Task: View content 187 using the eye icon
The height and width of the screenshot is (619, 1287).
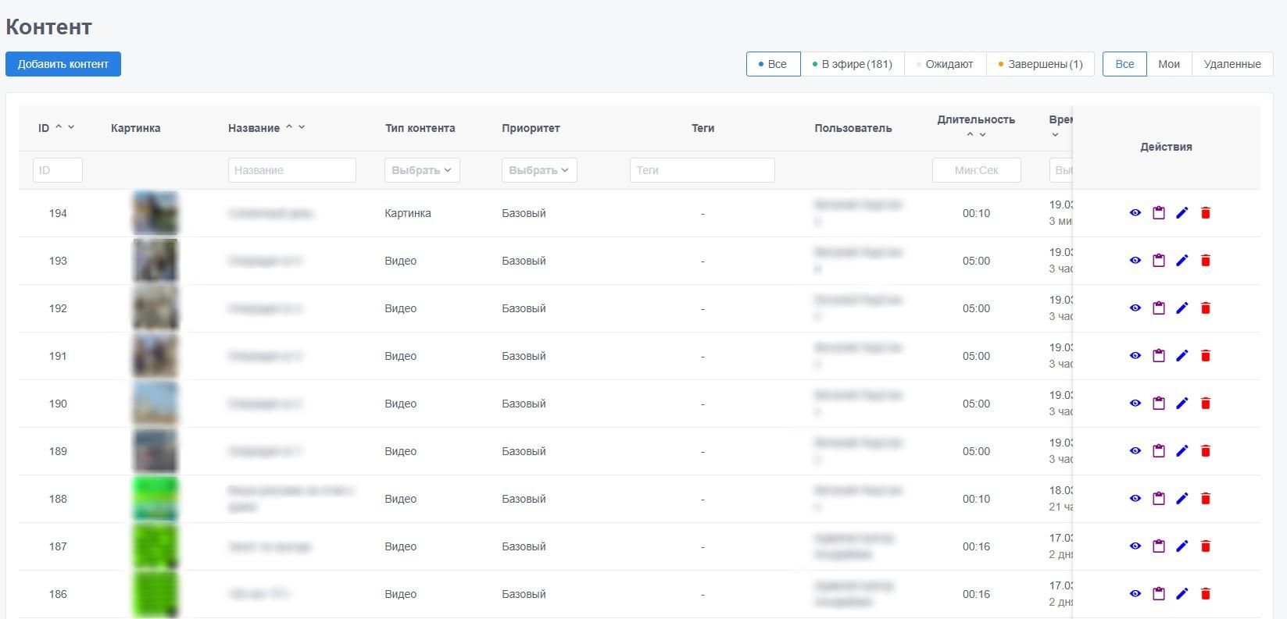Action: point(1135,546)
